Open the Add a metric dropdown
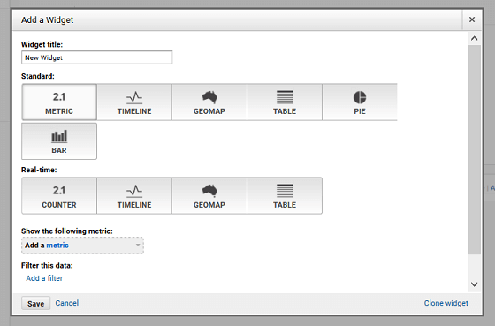The height and width of the screenshot is (326, 495). click(82, 246)
